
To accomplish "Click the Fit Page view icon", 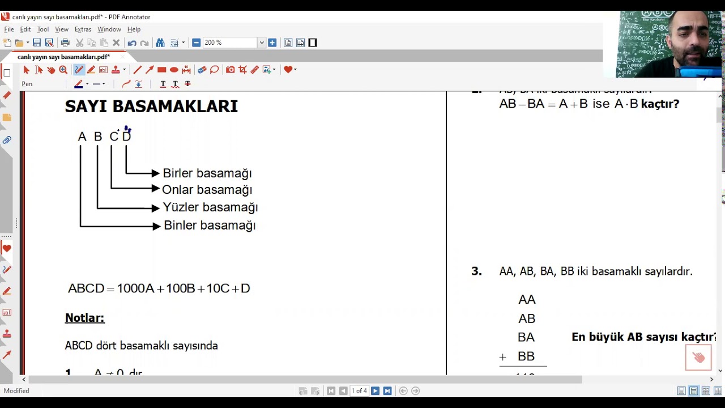I will point(288,43).
